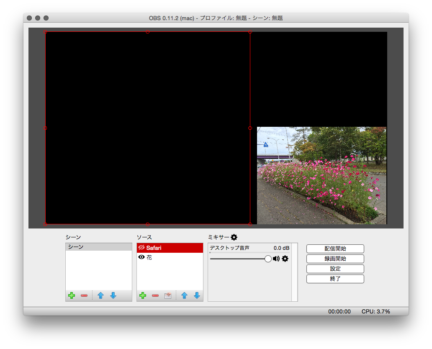432x349 pixels.
Task: Open source properties icon
Action: pos(168,295)
